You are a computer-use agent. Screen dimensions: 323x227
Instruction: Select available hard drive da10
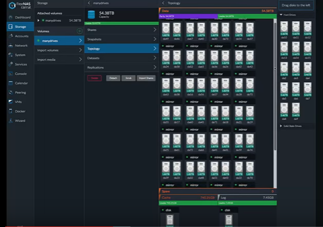(284, 30)
